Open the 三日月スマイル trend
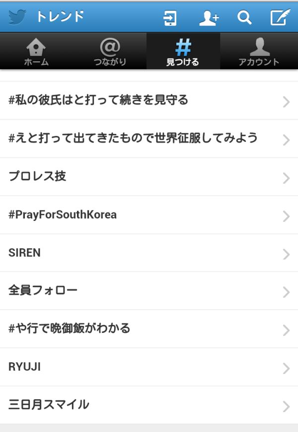 coord(149,405)
